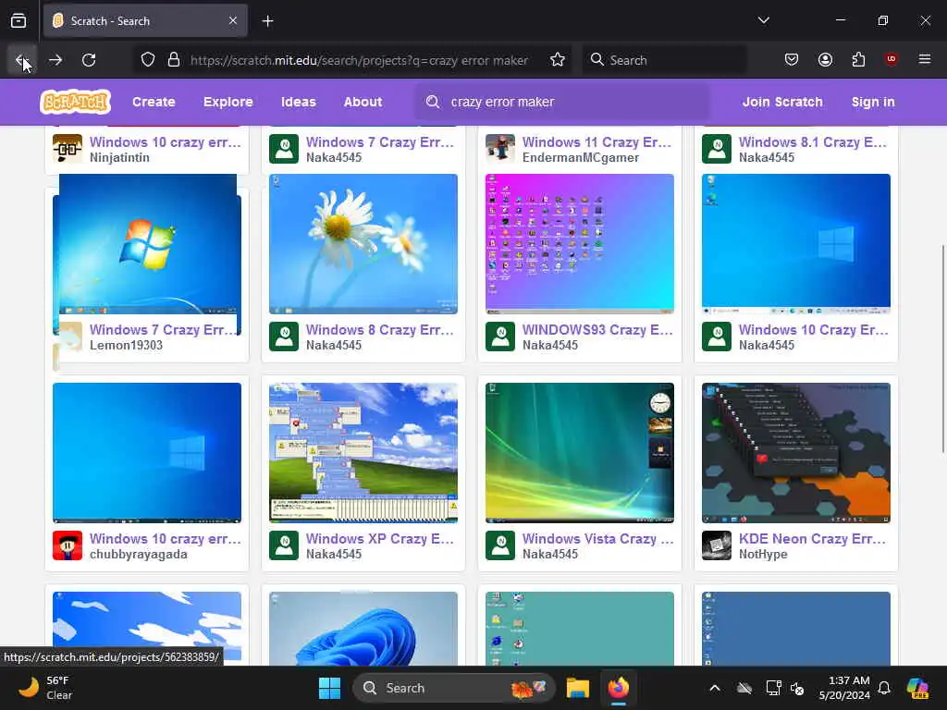Image resolution: width=947 pixels, height=710 pixels.
Task: Open the About menu item
Action: [363, 102]
